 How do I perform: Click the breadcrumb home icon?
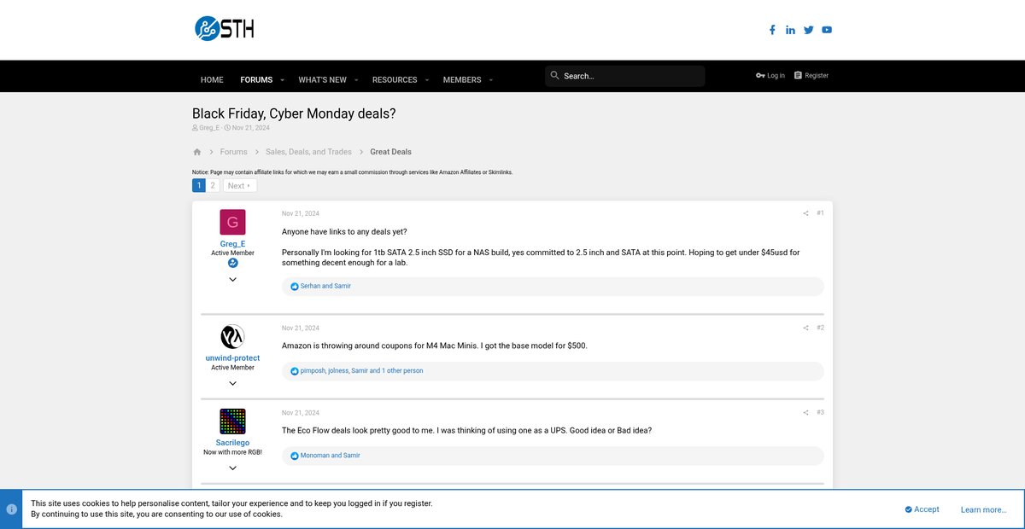(197, 152)
